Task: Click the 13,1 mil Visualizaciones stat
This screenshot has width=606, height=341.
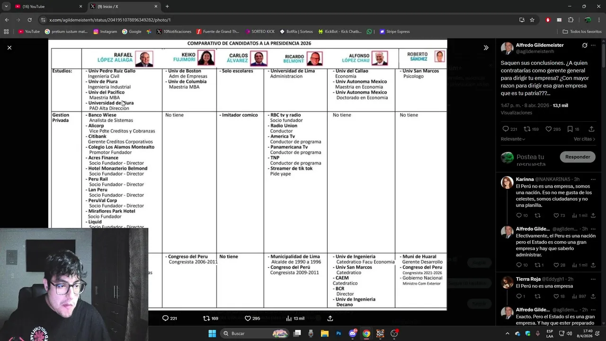Action: point(534,109)
